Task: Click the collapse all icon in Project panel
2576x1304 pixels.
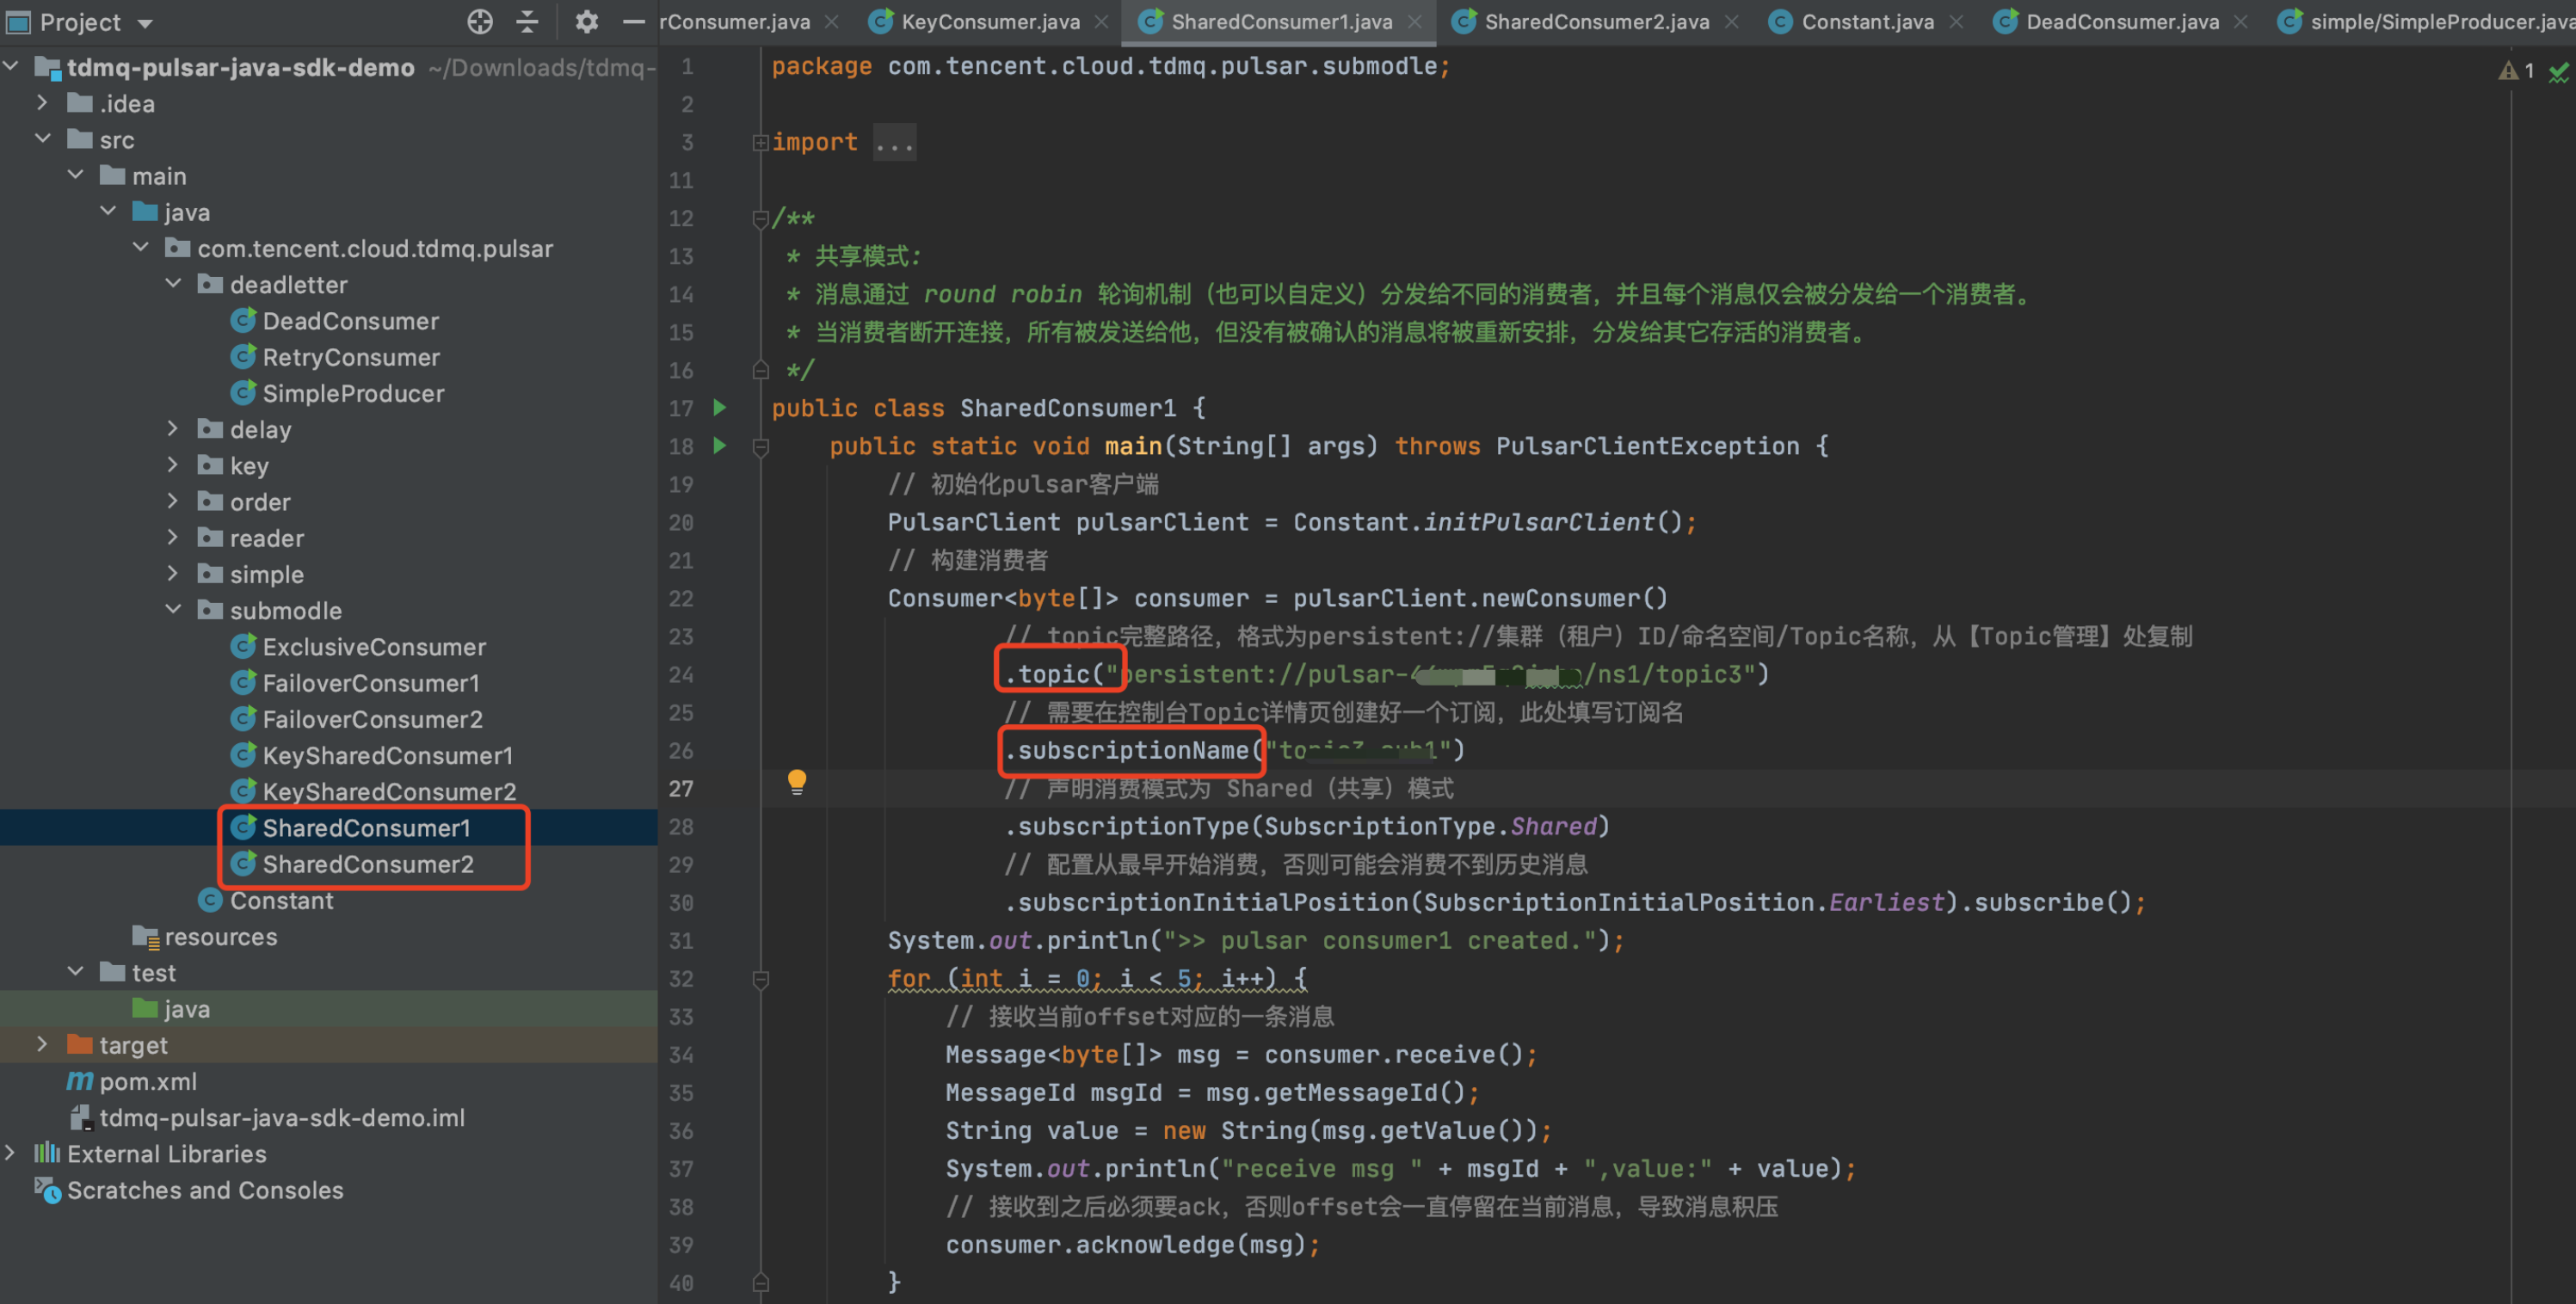Action: [528, 21]
